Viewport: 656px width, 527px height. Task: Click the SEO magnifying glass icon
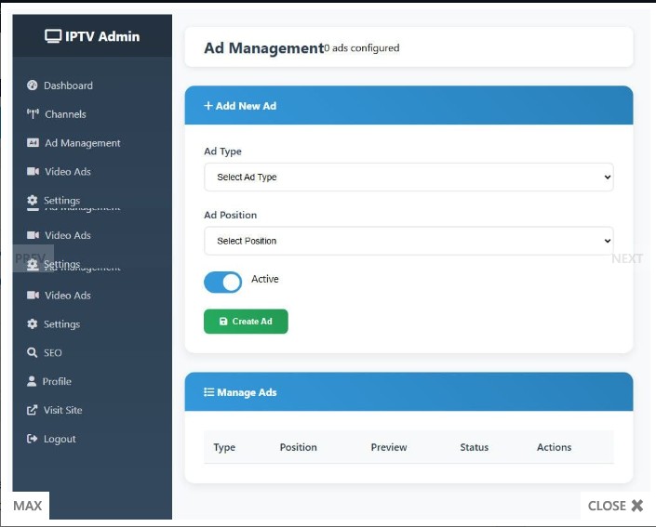(33, 353)
